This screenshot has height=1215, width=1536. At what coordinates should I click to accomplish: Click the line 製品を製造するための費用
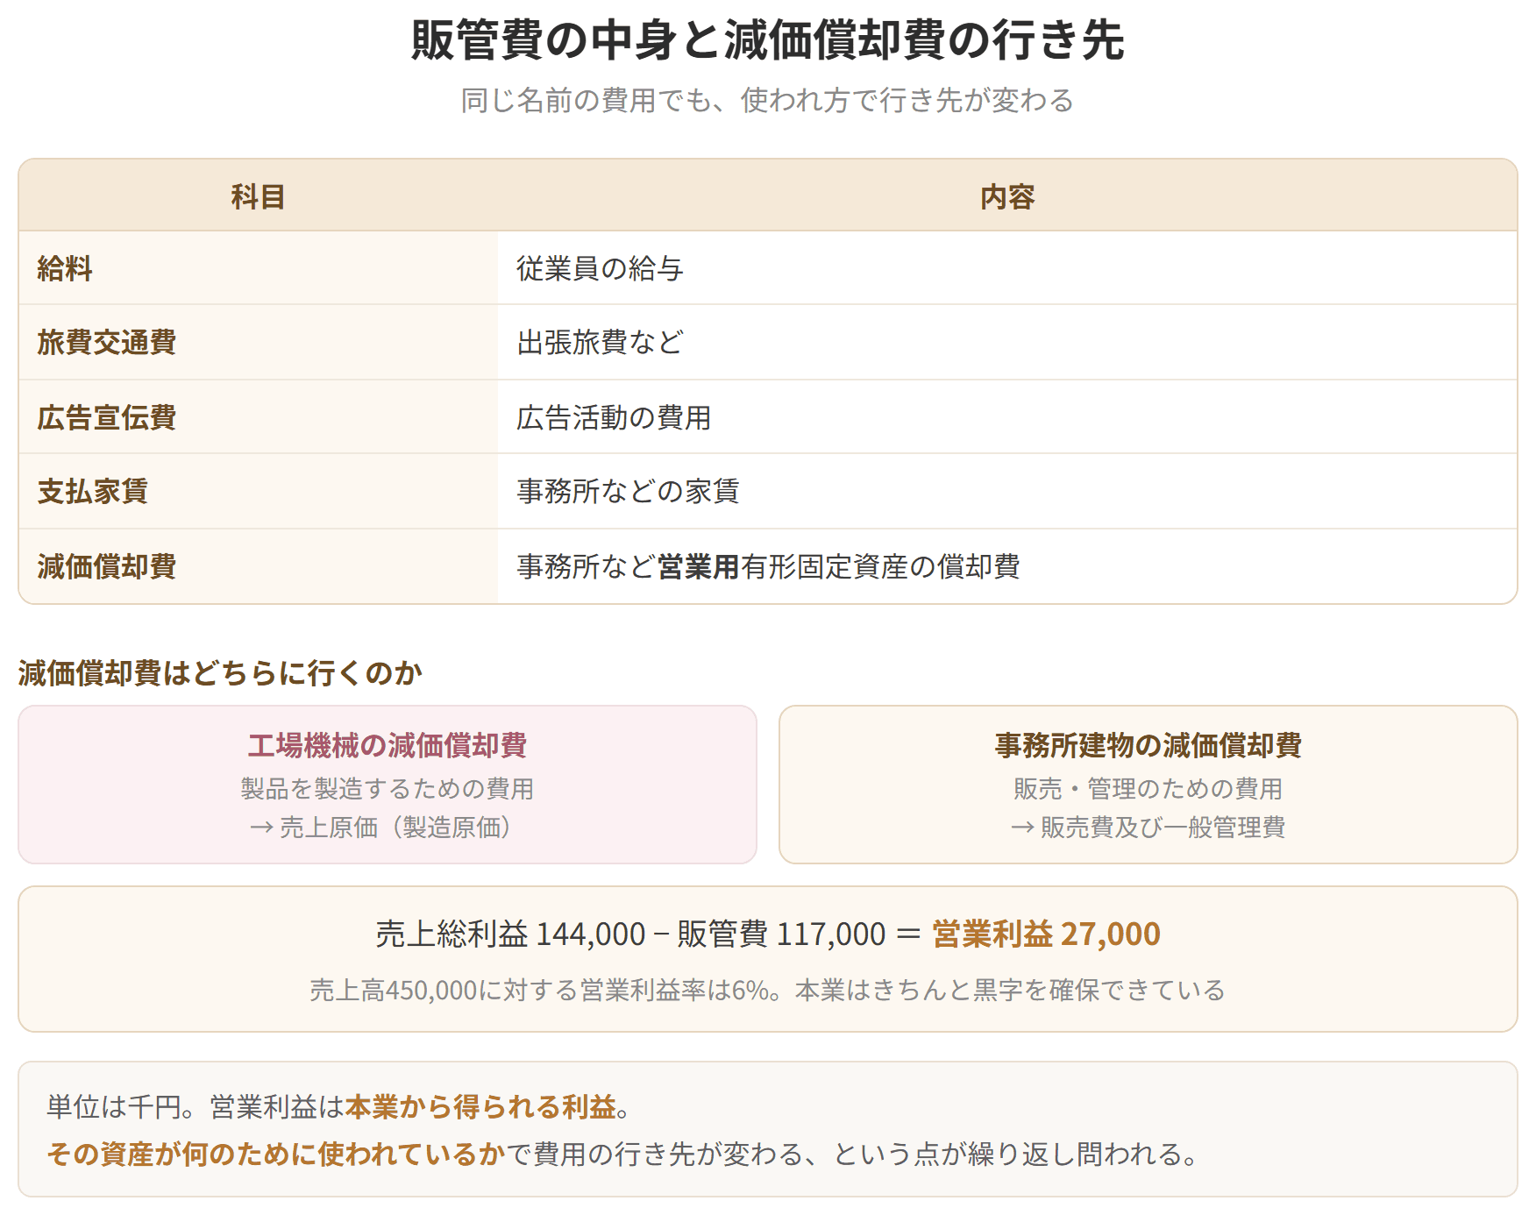[388, 789]
